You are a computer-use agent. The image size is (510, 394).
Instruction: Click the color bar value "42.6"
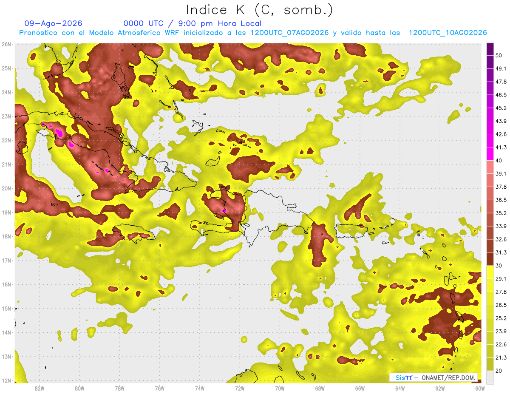(x=501, y=134)
